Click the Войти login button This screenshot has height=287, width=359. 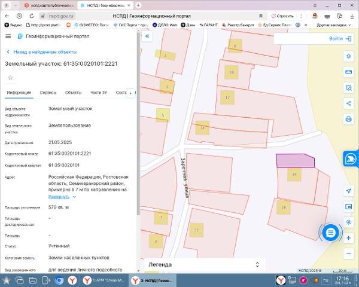pos(340,39)
